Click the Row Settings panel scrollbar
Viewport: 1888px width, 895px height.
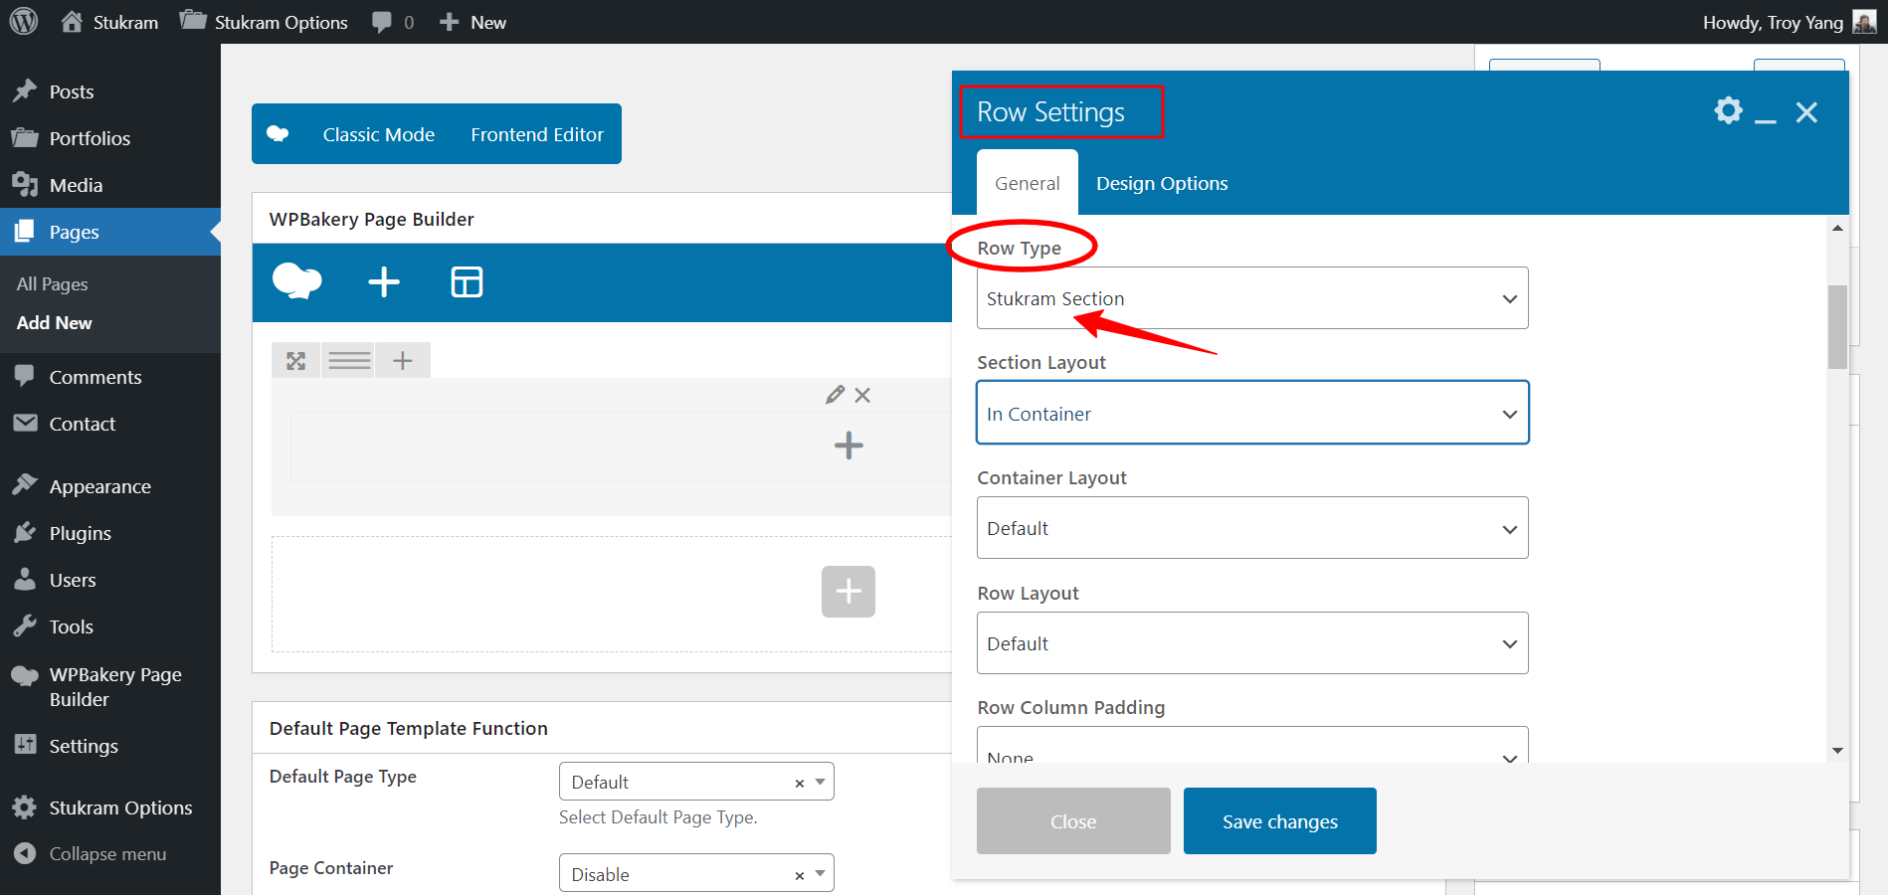(x=1837, y=327)
